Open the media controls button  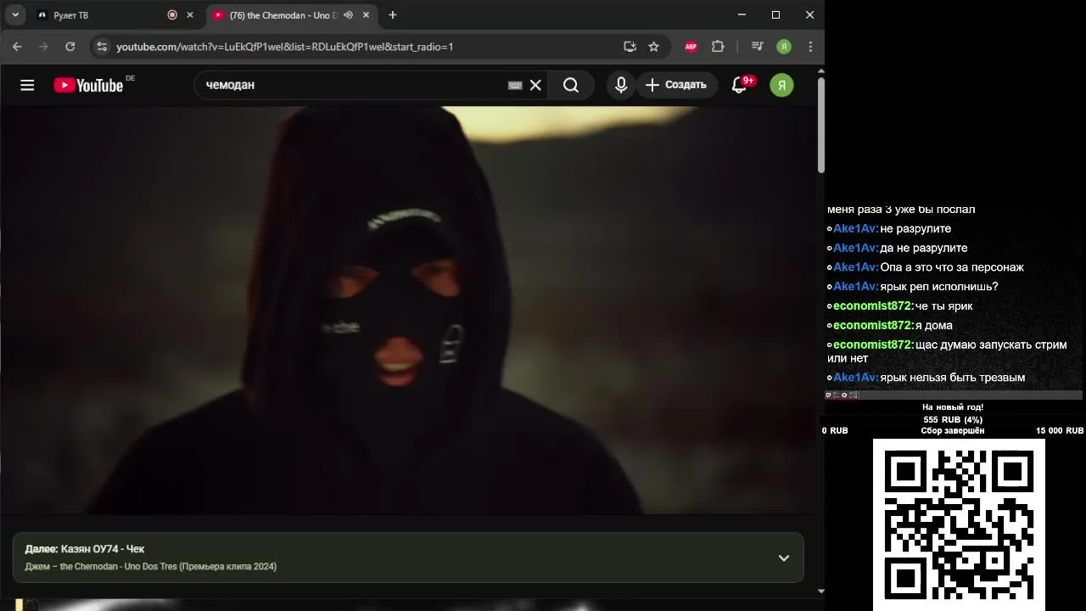tap(758, 47)
